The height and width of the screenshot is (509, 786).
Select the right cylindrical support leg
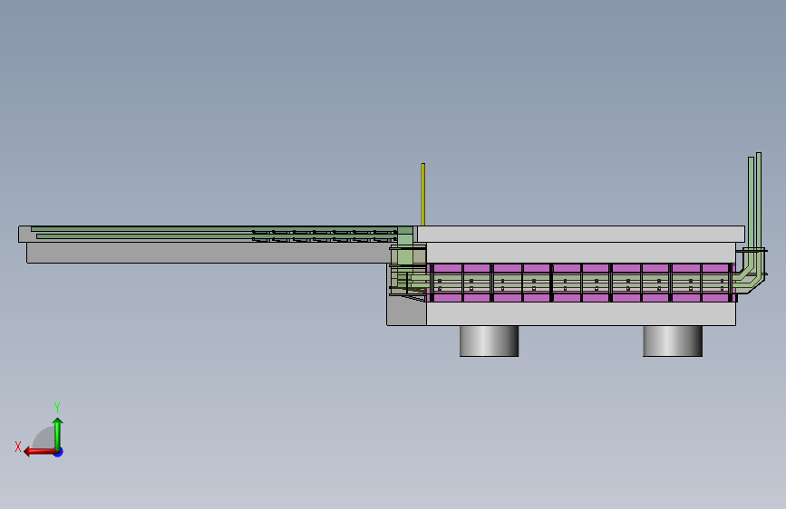tap(672, 341)
